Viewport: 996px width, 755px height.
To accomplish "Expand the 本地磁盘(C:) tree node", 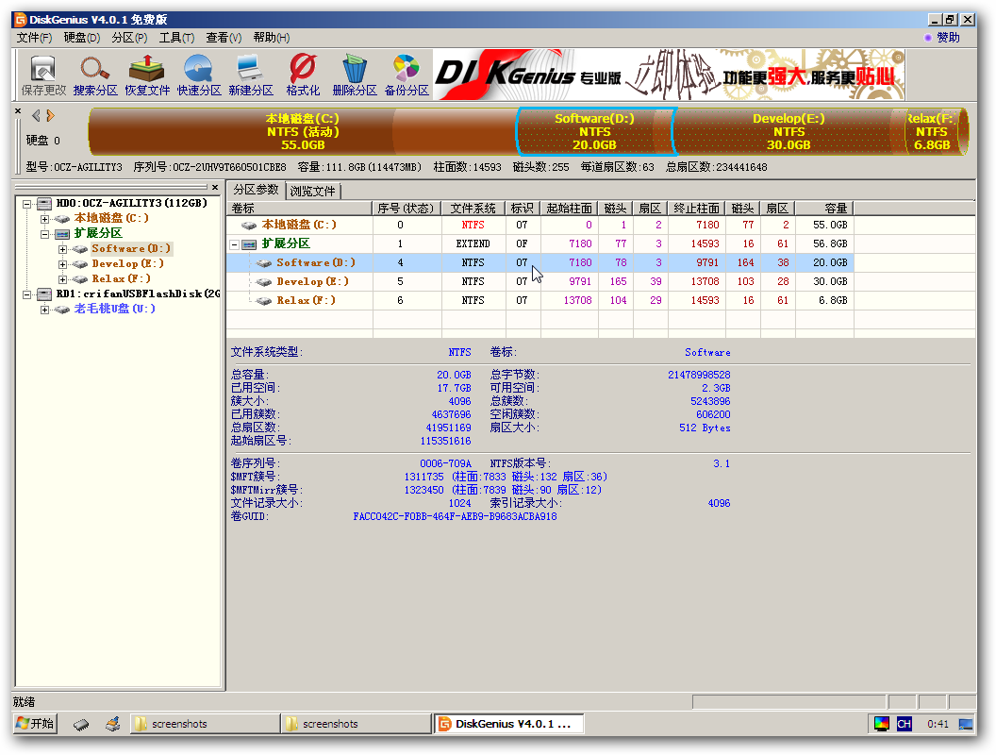I will [x=44, y=219].
